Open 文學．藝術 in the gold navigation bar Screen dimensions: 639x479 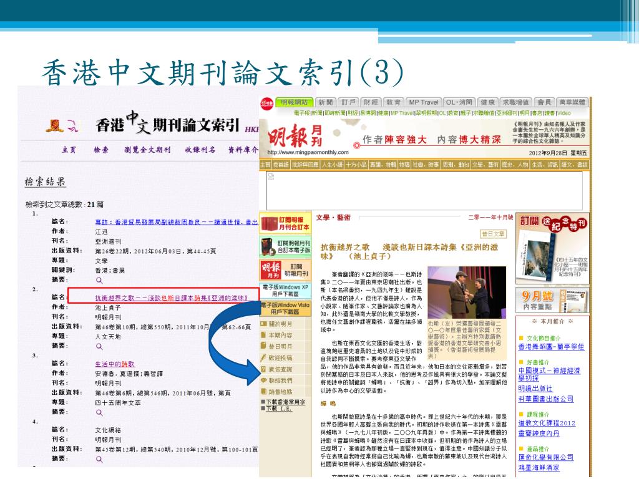click(485, 165)
